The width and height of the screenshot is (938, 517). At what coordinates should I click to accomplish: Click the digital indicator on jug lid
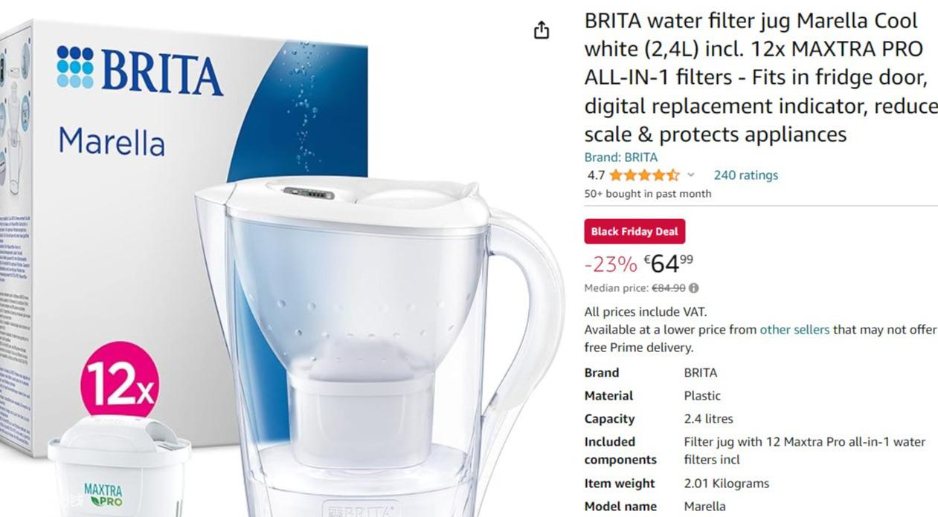[308, 193]
